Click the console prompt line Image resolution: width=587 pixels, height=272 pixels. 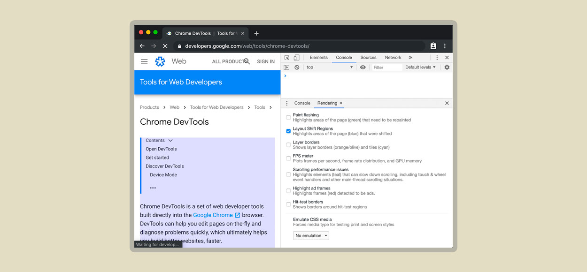pyautogui.click(x=366, y=76)
